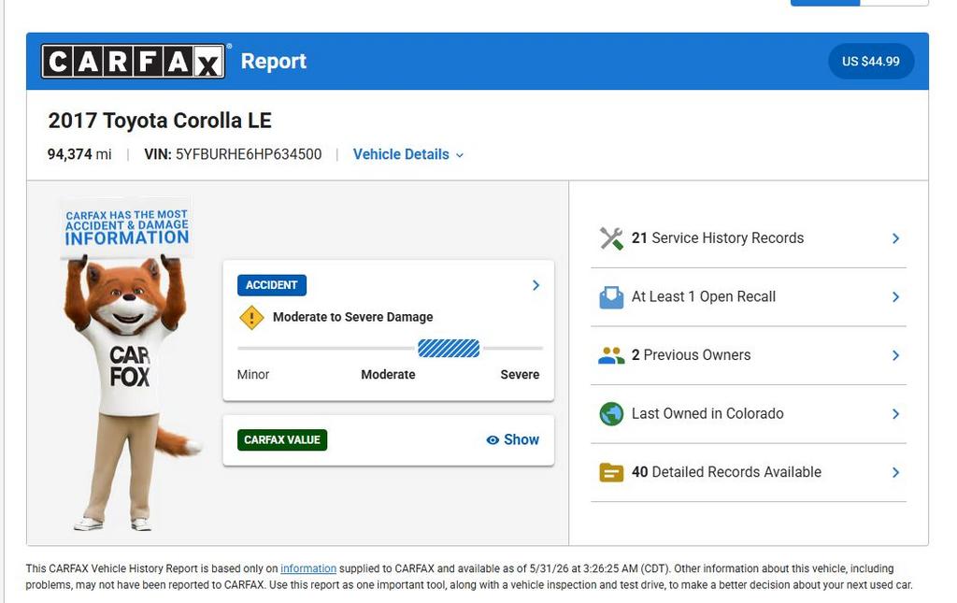The height and width of the screenshot is (603, 957).
Task: Click the previous owners people icon
Action: tap(611, 355)
